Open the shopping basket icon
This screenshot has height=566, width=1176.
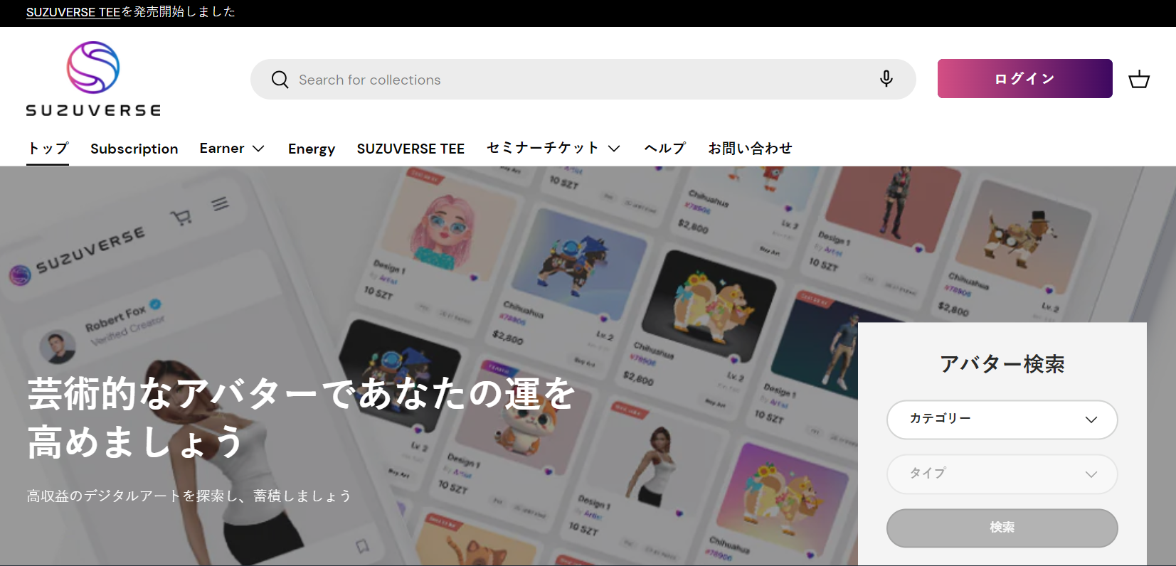[1139, 79]
